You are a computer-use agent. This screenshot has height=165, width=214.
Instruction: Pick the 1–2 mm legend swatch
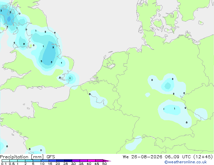21,161
